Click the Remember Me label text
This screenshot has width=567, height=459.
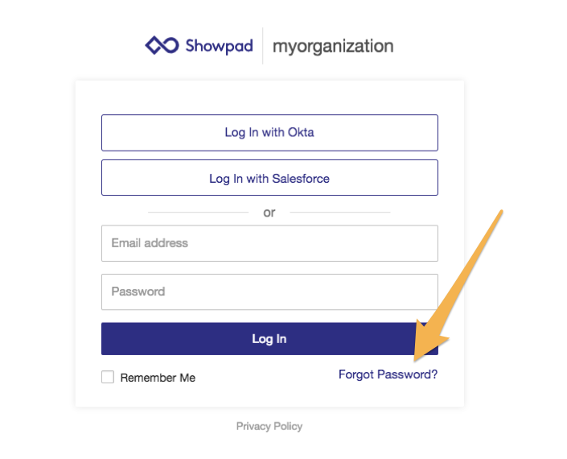158,378
